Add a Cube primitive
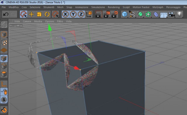187x115 pixels. [125, 14]
